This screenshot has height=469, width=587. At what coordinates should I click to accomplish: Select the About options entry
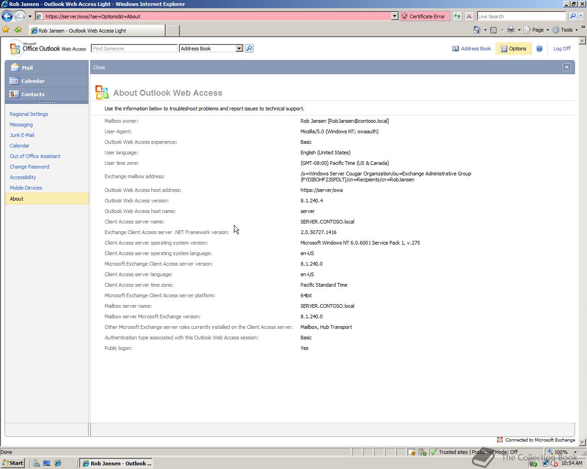46,198
